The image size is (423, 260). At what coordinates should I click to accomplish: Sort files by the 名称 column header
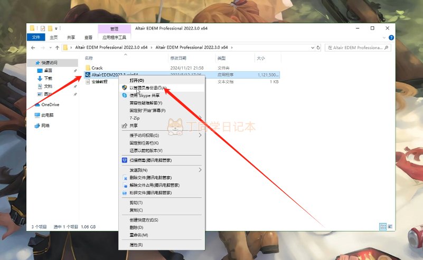pos(89,58)
